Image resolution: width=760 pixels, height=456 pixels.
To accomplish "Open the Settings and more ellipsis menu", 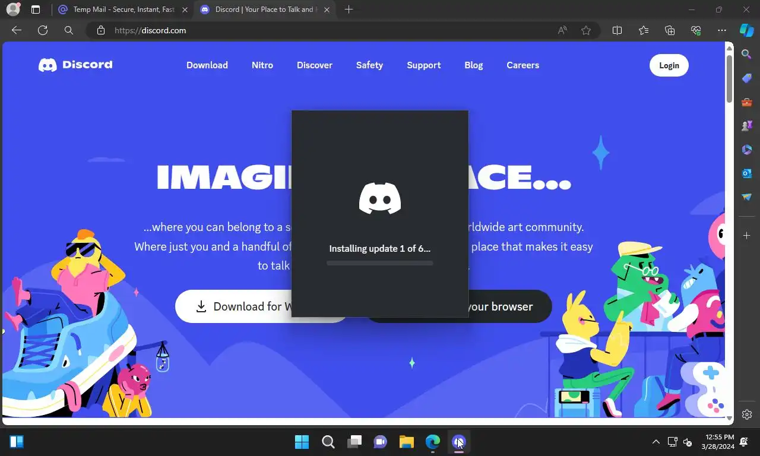I will click(722, 30).
